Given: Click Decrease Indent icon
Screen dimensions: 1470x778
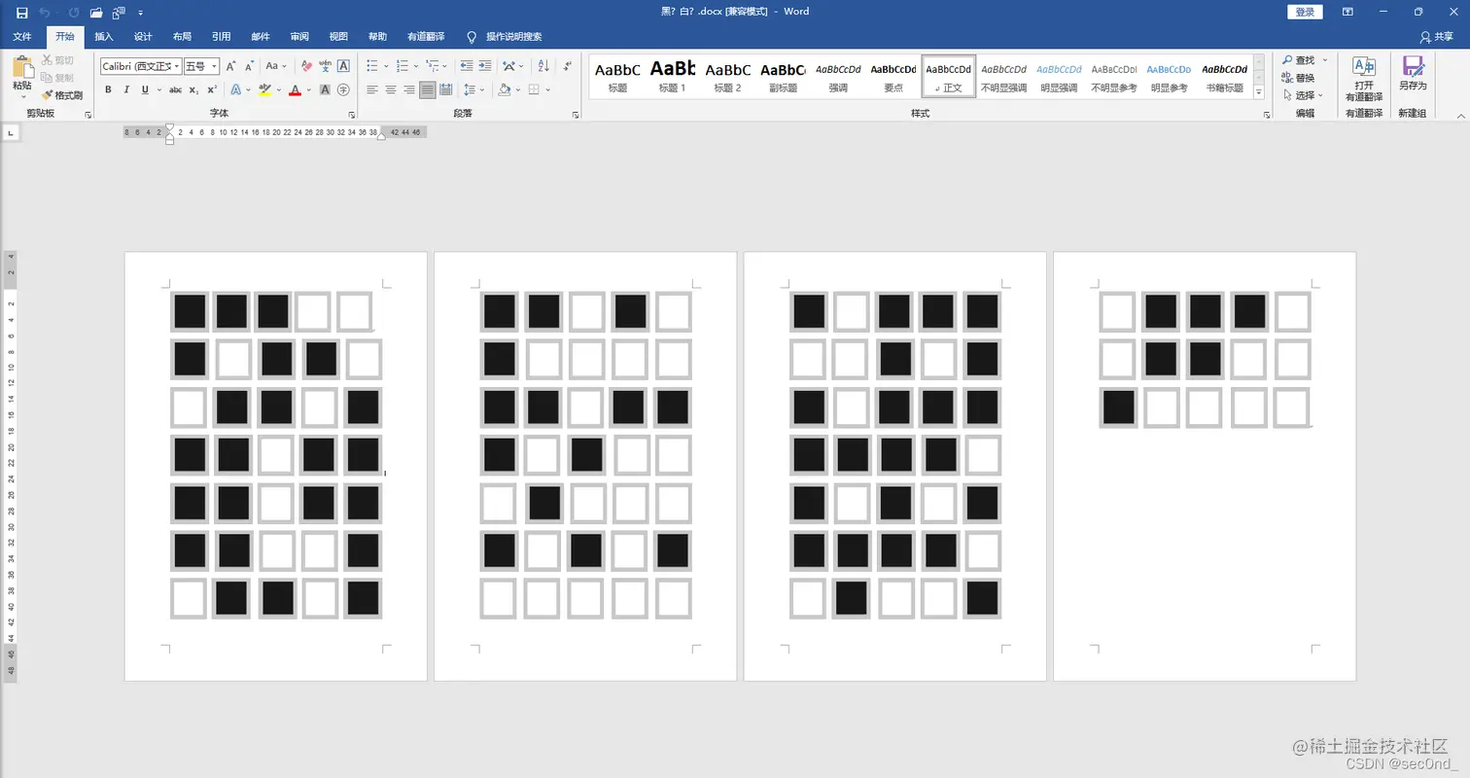Looking at the screenshot, I should tap(467, 66).
